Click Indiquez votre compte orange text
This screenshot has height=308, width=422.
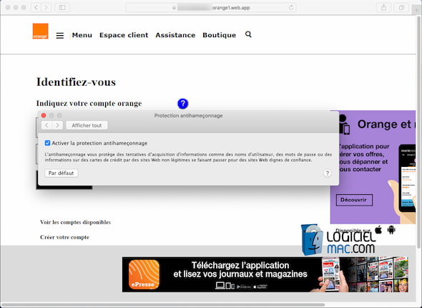(89, 103)
